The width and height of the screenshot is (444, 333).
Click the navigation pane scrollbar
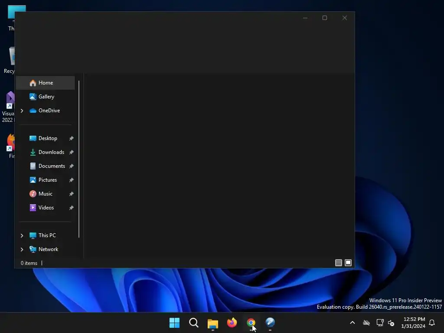(x=79, y=159)
